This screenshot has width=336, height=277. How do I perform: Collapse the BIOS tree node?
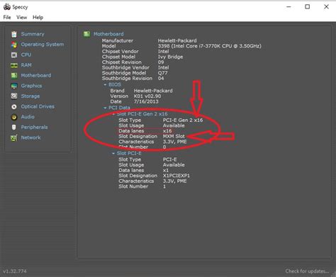coord(105,84)
